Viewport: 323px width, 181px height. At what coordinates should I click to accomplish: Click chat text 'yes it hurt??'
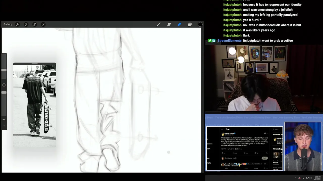point(252,20)
